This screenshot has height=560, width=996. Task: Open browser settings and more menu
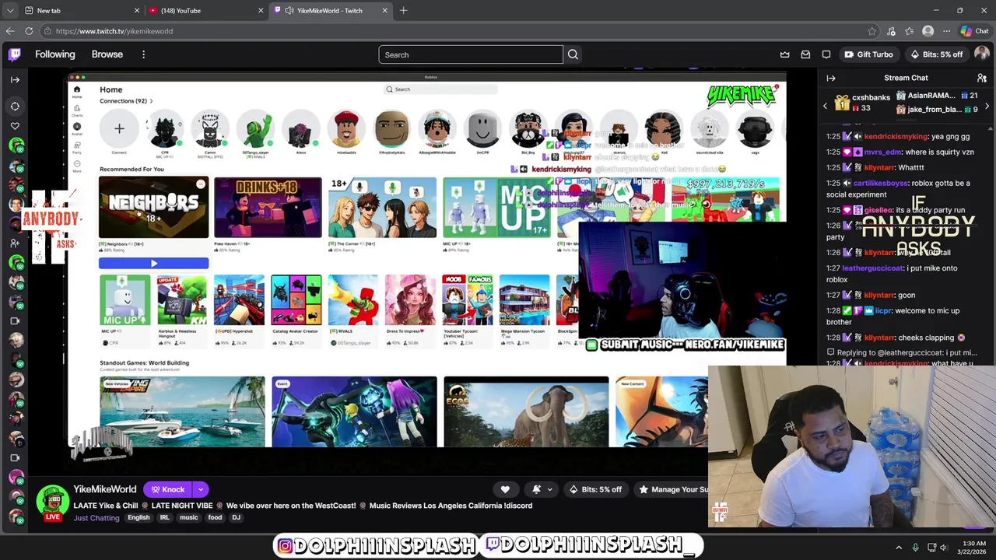pyautogui.click(x=946, y=31)
